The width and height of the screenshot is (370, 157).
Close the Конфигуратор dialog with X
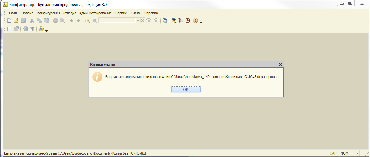[x=280, y=65]
